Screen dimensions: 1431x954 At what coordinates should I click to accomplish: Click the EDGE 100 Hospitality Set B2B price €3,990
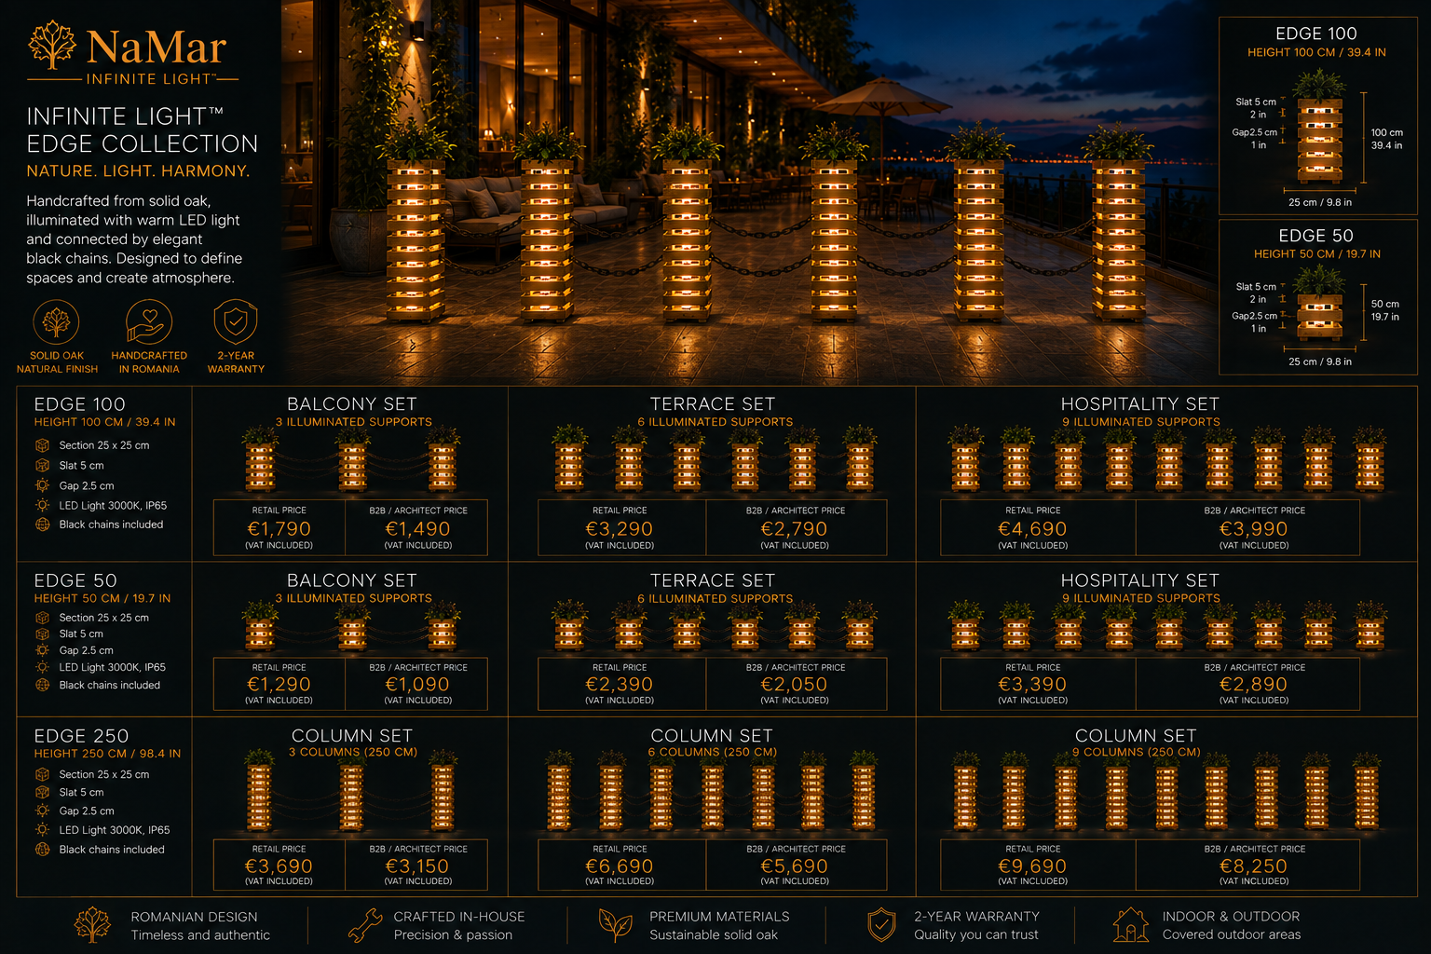point(1254,529)
